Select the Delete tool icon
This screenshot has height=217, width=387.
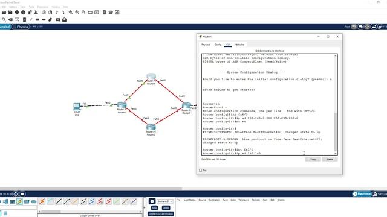10,20
